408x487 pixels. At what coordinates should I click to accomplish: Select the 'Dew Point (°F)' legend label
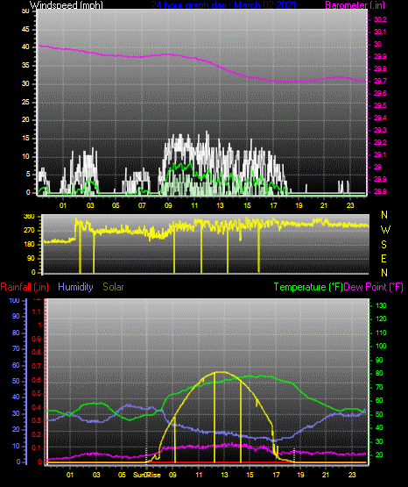point(374,287)
